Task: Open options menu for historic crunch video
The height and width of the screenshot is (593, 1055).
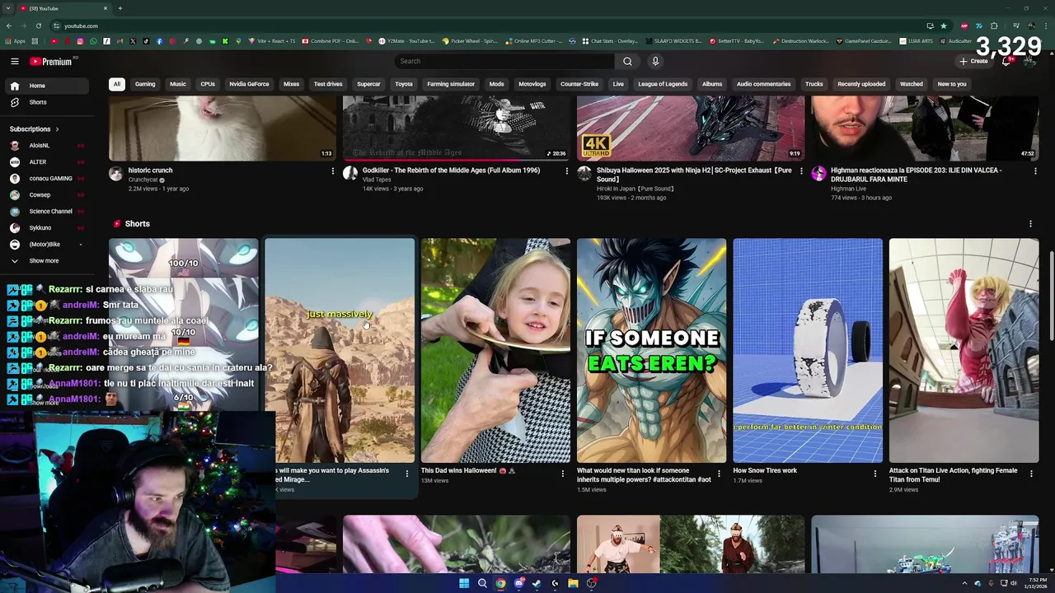Action: coord(333,171)
